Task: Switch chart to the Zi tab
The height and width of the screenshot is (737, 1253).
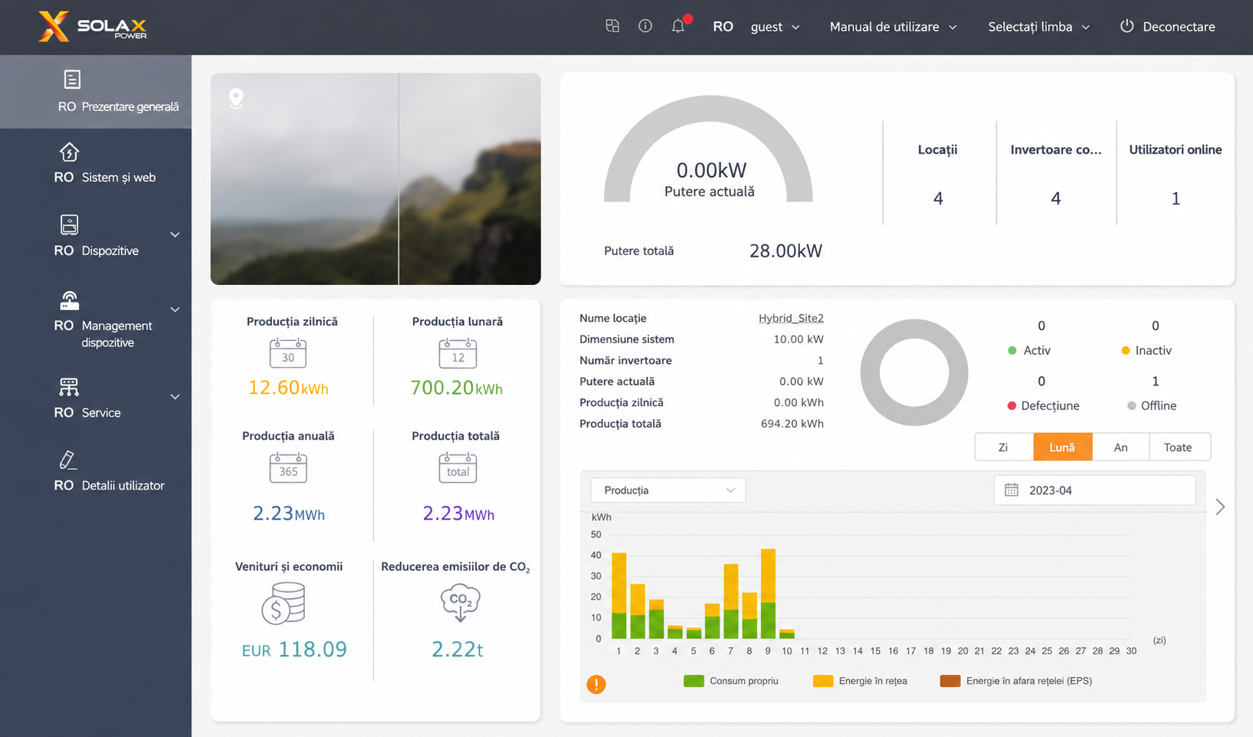Action: [x=1003, y=447]
